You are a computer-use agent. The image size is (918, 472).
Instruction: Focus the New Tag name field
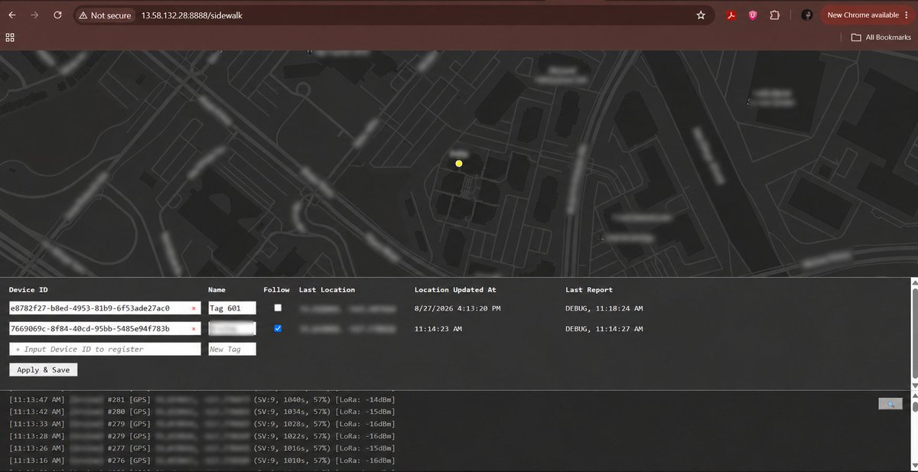click(232, 349)
